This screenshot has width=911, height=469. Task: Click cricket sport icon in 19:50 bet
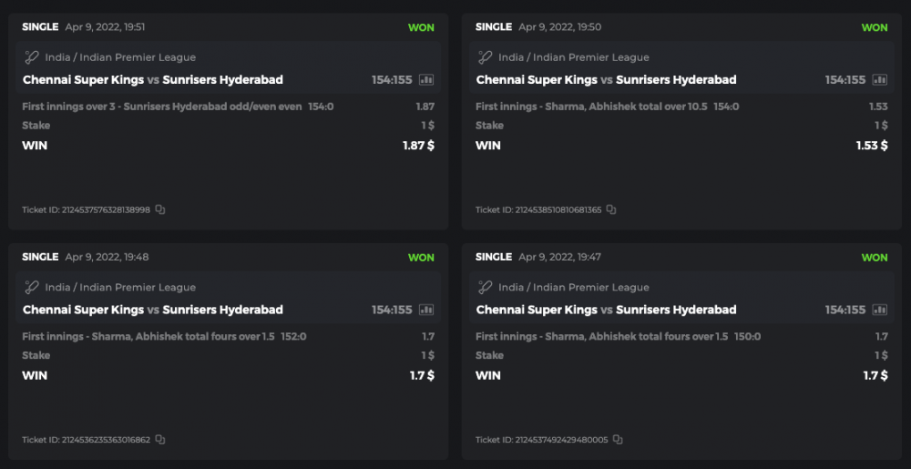click(x=486, y=57)
